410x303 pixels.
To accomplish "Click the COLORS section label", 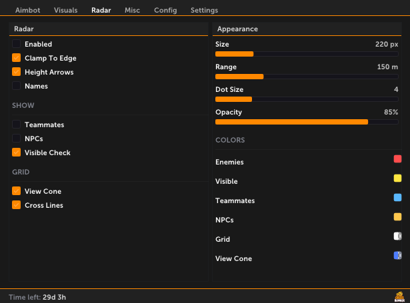I will point(230,140).
